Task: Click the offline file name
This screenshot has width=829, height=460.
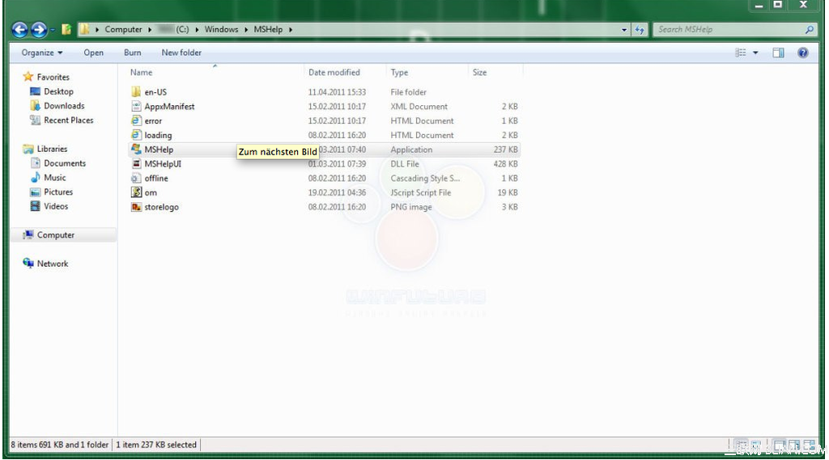Action: tap(156, 178)
